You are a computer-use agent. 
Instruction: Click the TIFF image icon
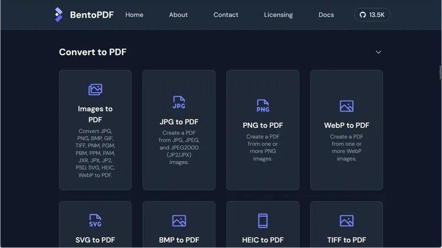pyautogui.click(x=347, y=221)
